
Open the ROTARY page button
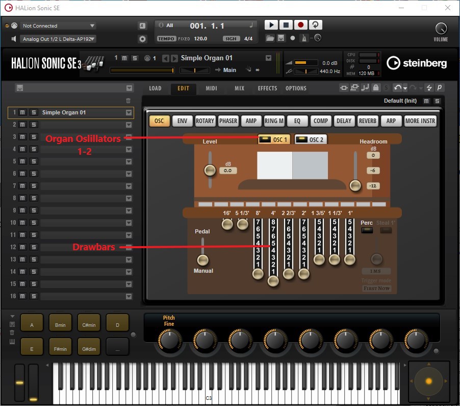(x=205, y=121)
